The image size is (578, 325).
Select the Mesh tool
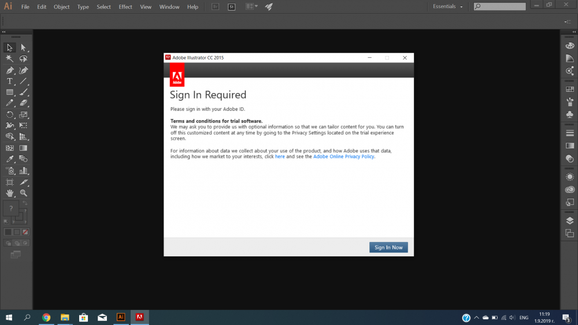[x=10, y=148]
